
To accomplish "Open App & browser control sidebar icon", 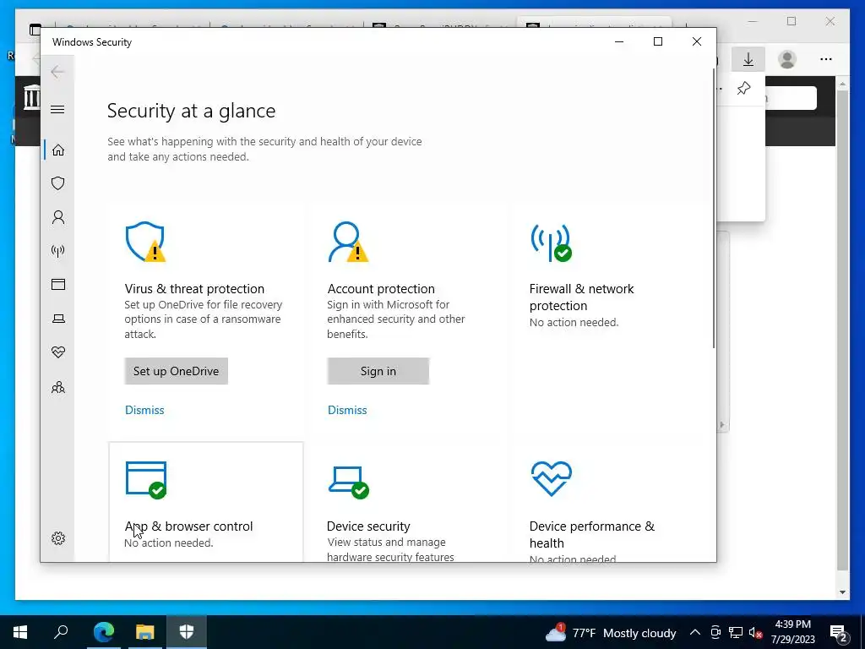I will (58, 284).
